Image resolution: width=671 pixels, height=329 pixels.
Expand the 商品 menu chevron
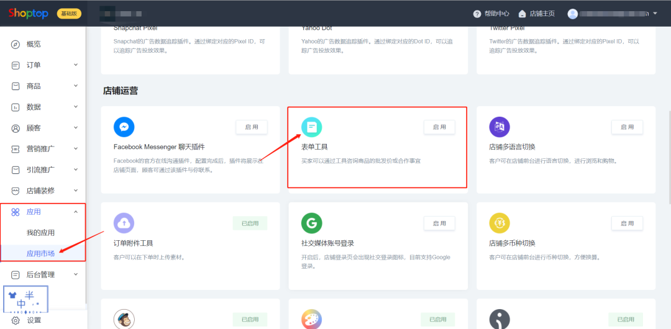coord(76,86)
